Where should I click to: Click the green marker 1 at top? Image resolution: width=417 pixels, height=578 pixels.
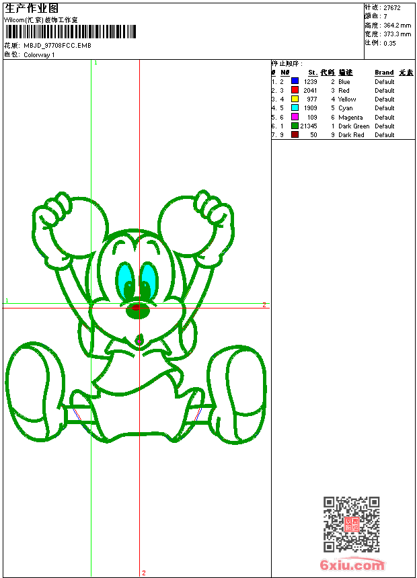click(x=96, y=63)
